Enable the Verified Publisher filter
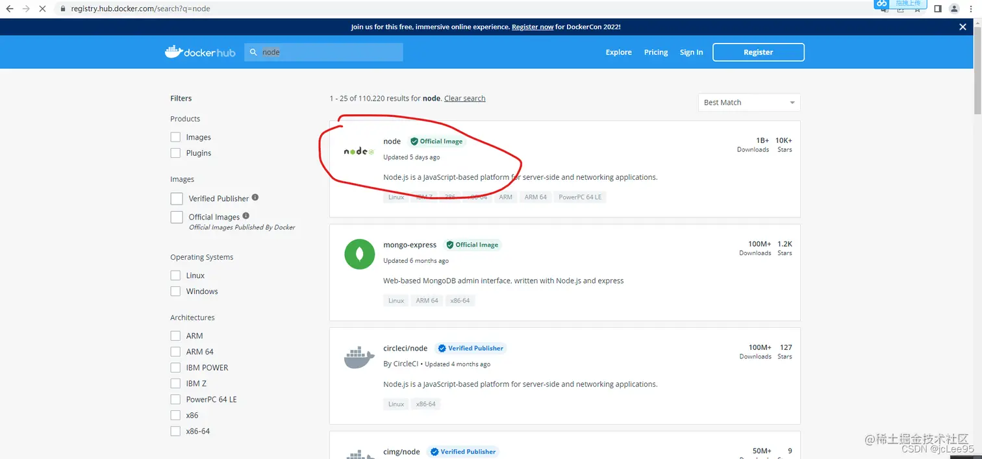The image size is (982, 459). 177,199
